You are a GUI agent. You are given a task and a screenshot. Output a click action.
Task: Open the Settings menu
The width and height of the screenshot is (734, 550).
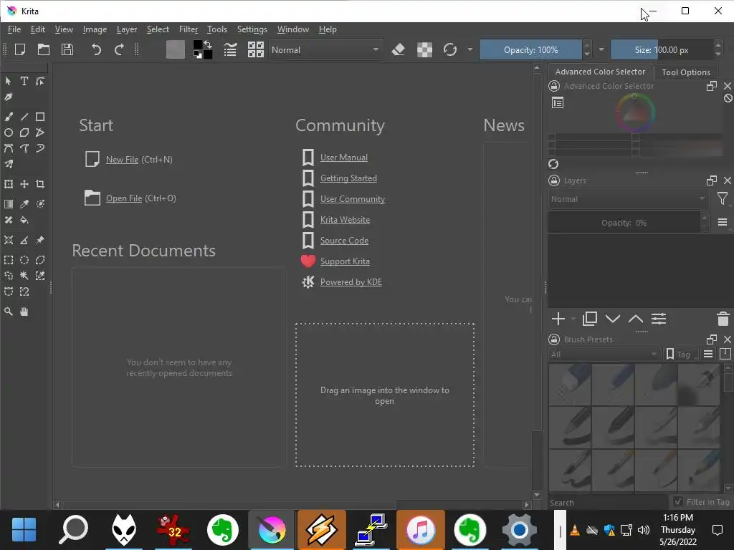click(x=252, y=29)
